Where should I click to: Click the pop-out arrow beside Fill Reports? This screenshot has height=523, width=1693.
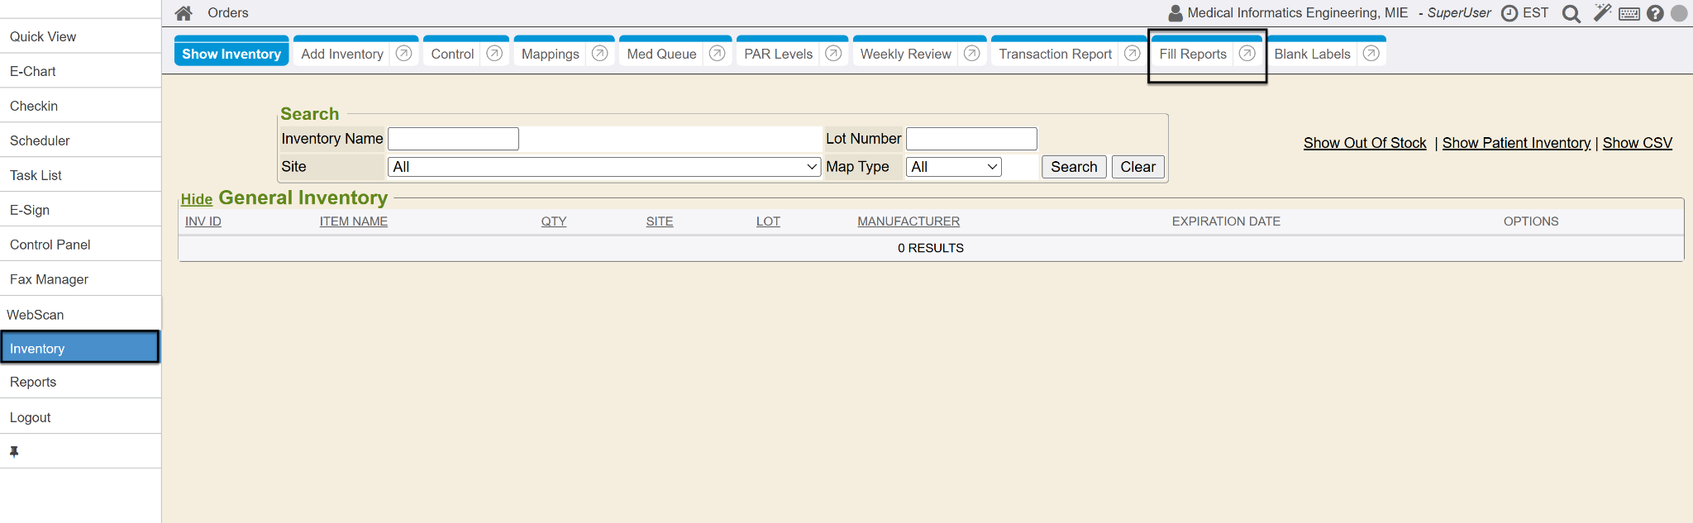pos(1247,54)
